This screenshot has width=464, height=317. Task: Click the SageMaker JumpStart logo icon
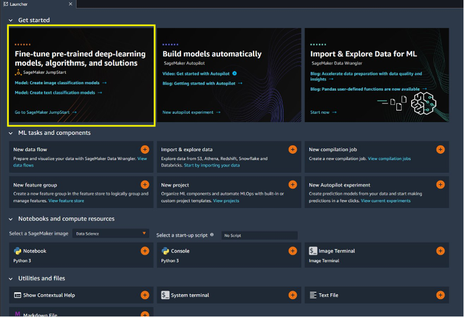18,72
